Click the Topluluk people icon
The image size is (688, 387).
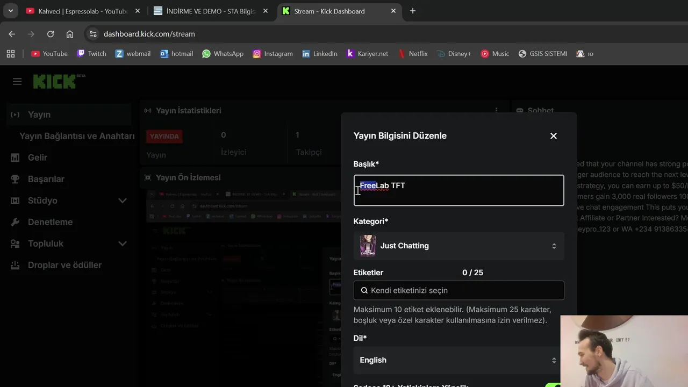pos(16,243)
